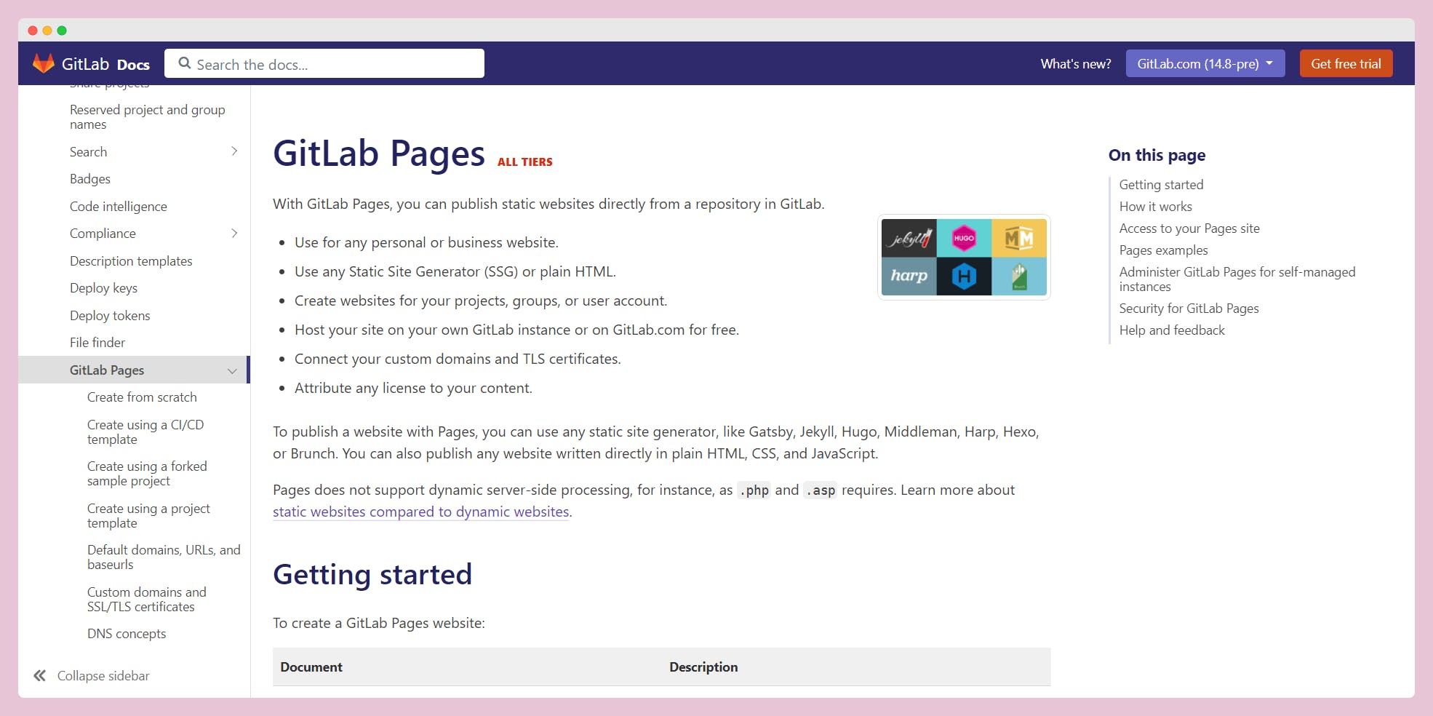Click the Harp logo tile
The width and height of the screenshot is (1433, 716).
click(x=909, y=277)
